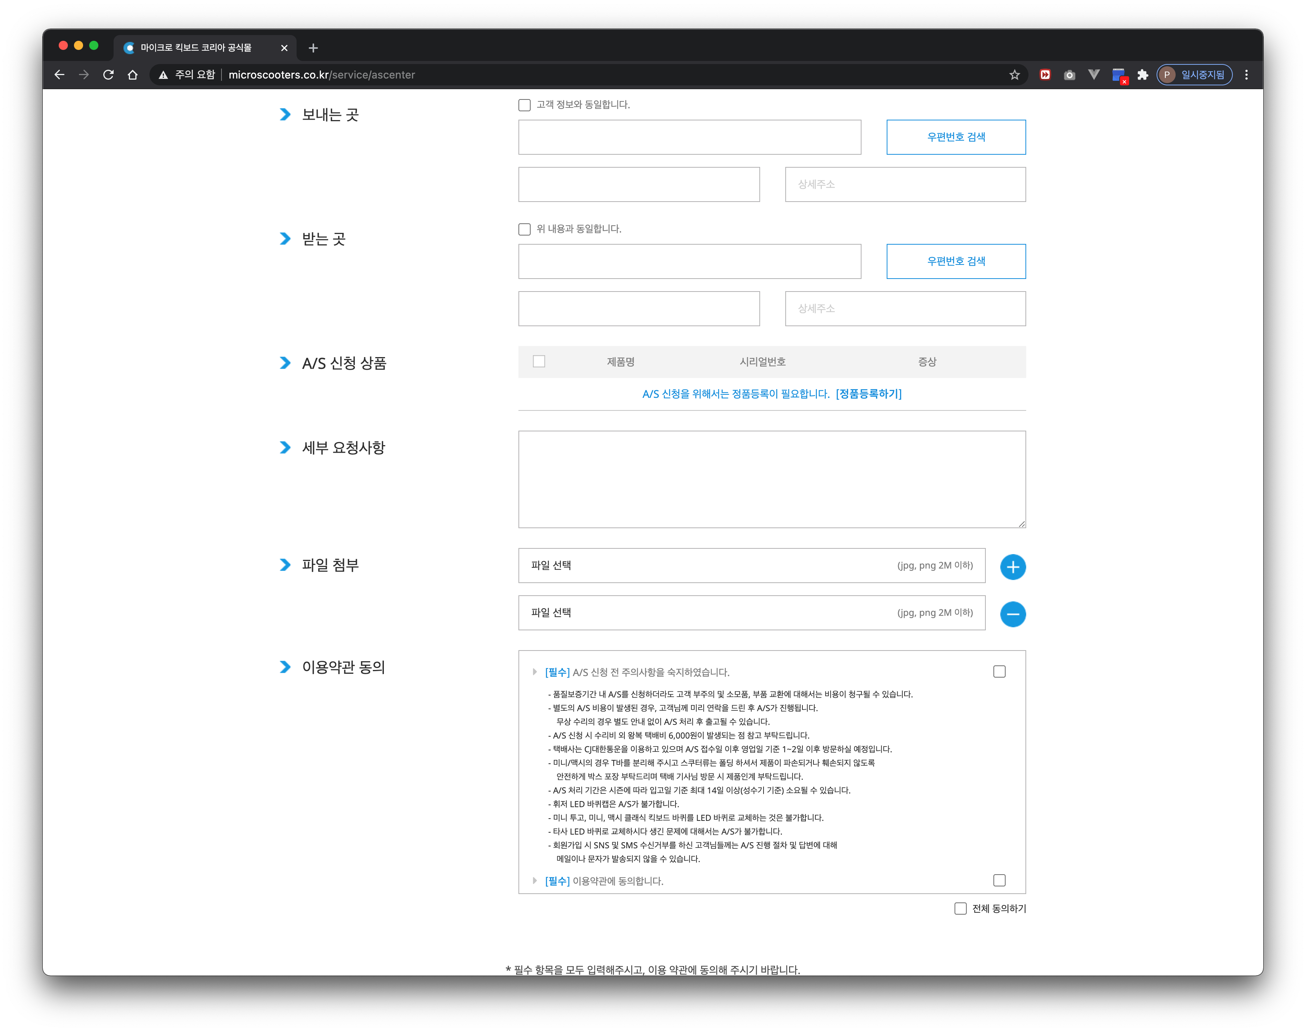Click the camera screenshot extension icon
The width and height of the screenshot is (1306, 1032).
point(1069,75)
